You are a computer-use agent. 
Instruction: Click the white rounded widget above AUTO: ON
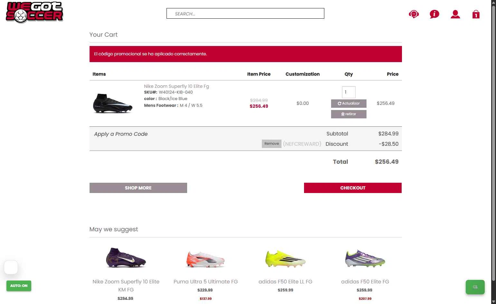click(x=11, y=267)
